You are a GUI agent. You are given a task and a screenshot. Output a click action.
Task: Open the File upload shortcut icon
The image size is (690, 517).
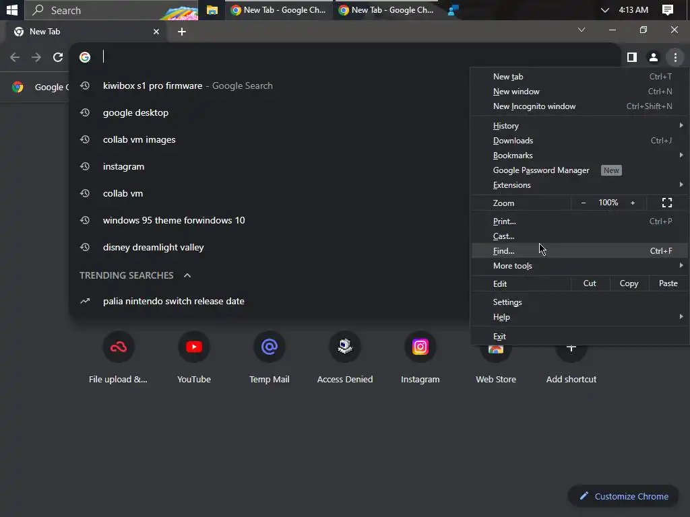point(119,347)
